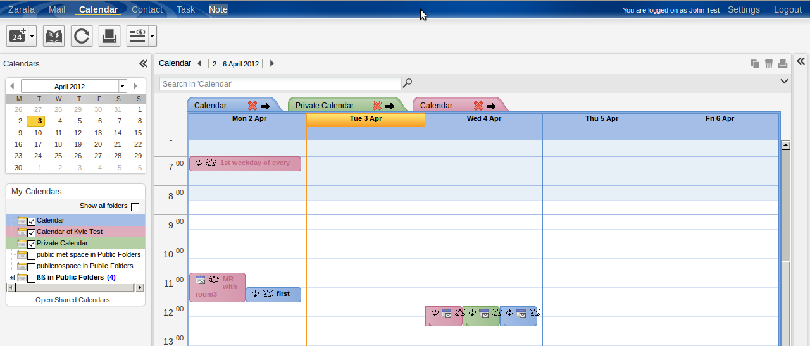810x346 pixels.
Task: Click the delete trash icon
Action: (769, 63)
